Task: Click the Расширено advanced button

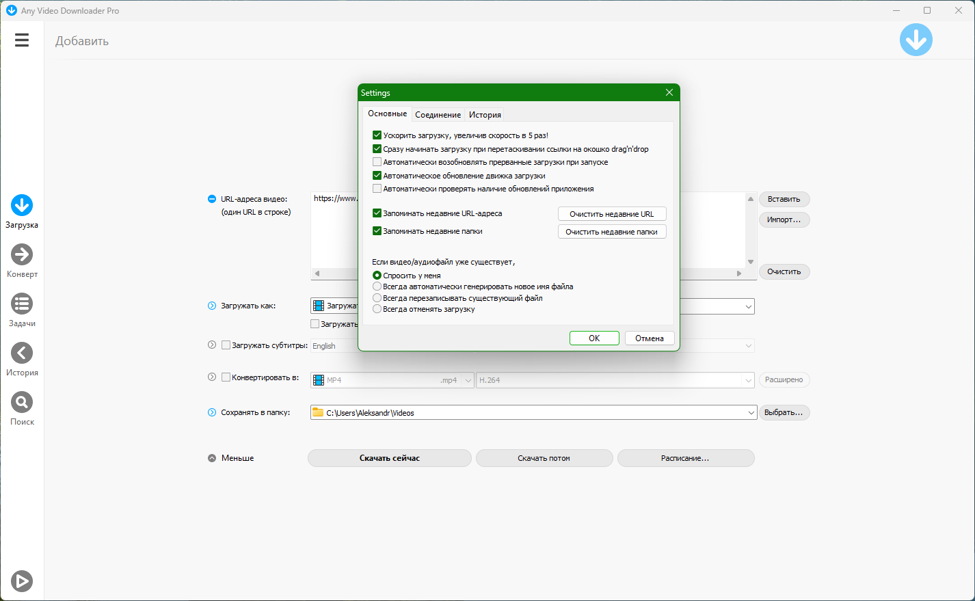Action: coord(784,379)
